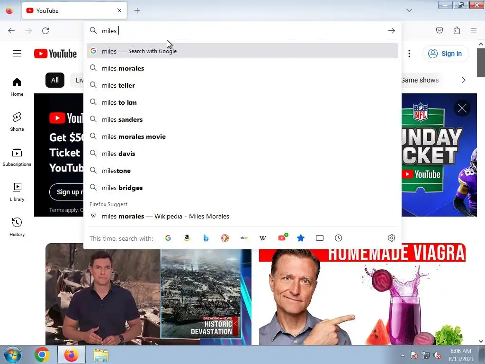Open a new tab with plus button
This screenshot has height=364, width=485.
137,11
